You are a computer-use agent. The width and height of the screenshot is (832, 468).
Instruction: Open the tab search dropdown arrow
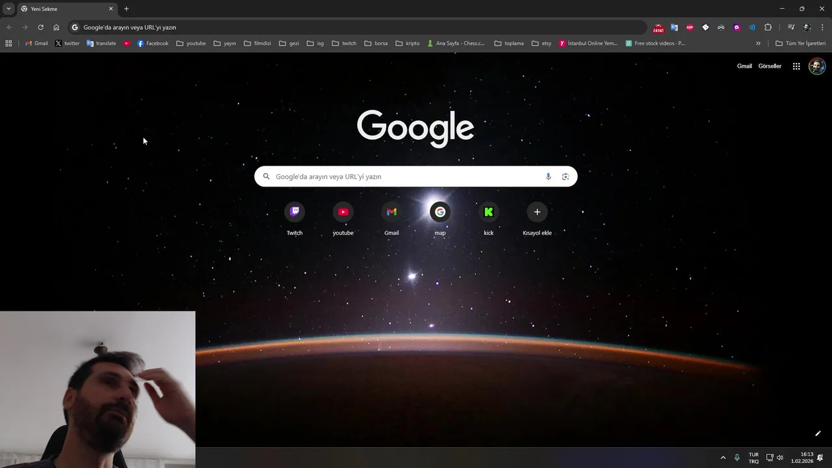pos(8,8)
